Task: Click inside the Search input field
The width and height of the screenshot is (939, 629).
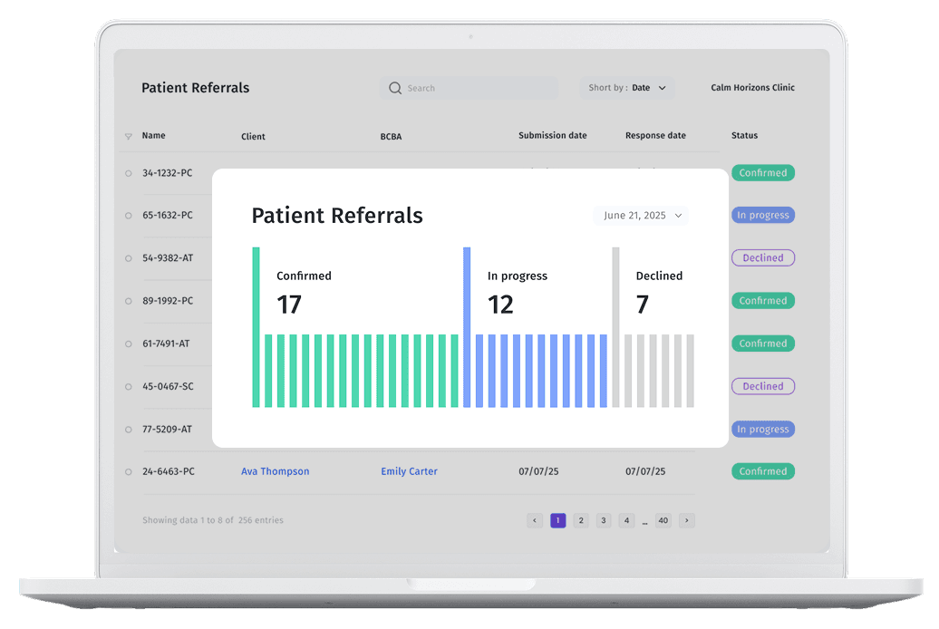Action: pyautogui.click(x=476, y=88)
